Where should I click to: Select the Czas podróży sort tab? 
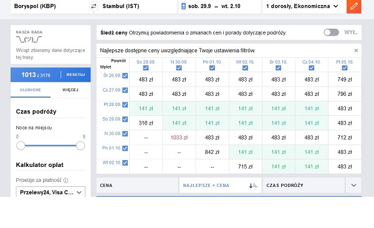pos(304,185)
